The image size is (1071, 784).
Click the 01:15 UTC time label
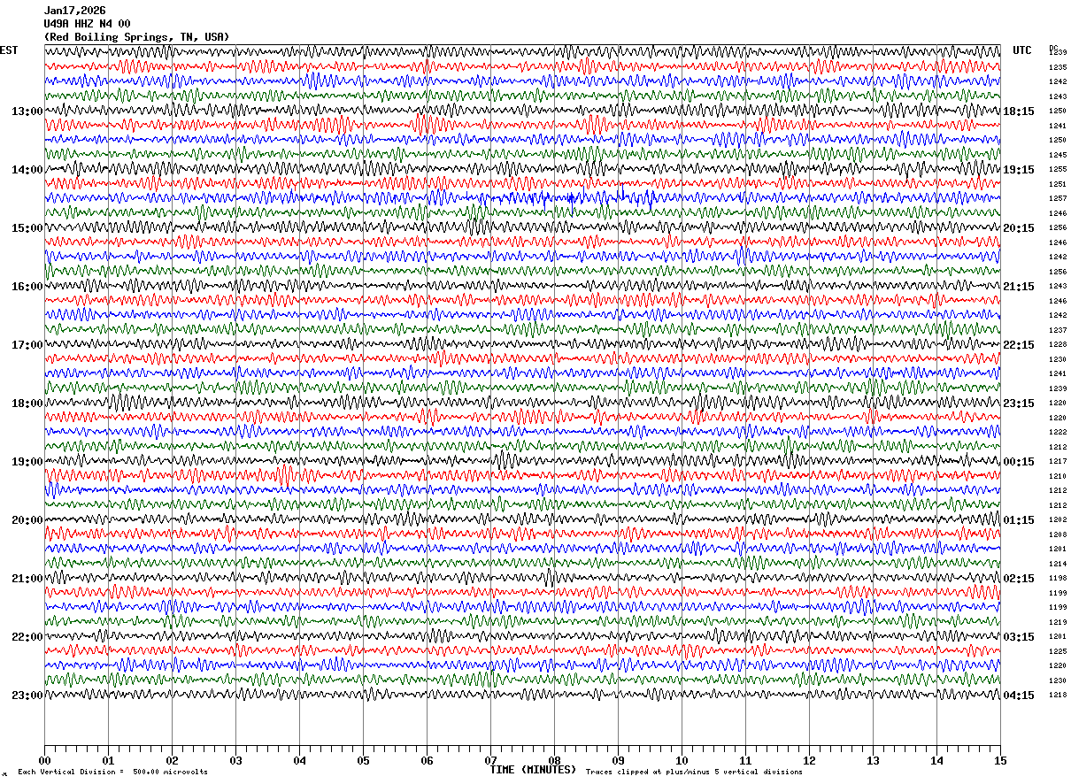pyautogui.click(x=1019, y=520)
